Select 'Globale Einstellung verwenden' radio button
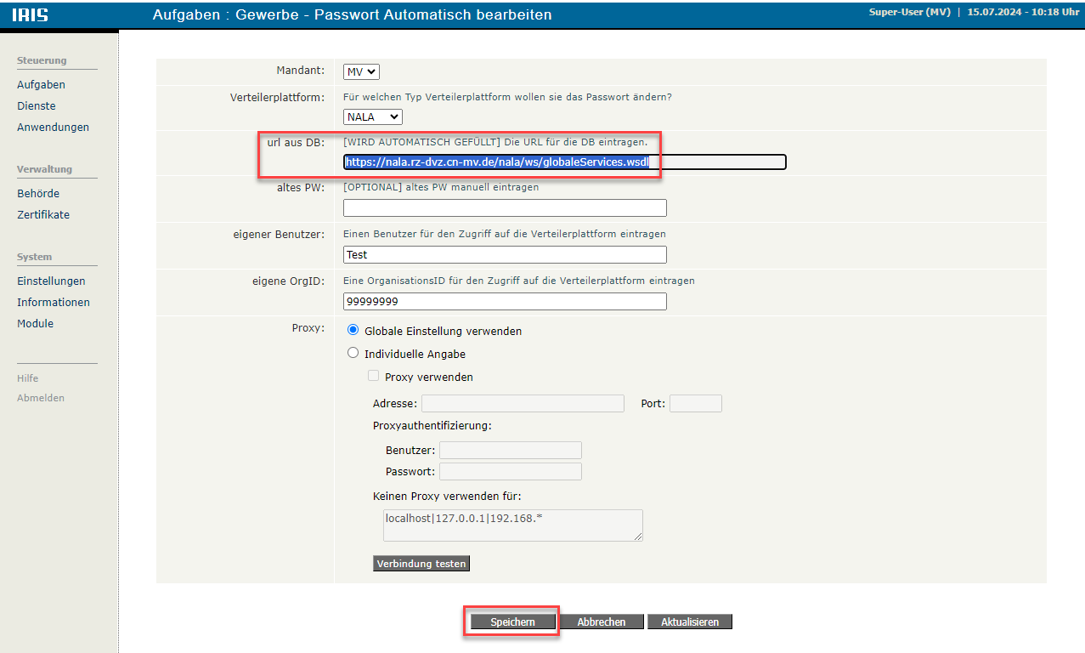The width and height of the screenshot is (1085, 653). click(x=353, y=331)
